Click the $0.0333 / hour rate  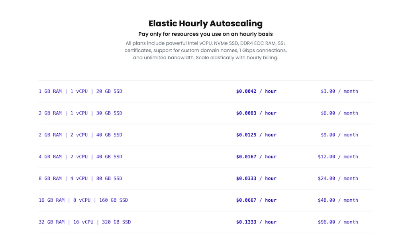[256, 179]
